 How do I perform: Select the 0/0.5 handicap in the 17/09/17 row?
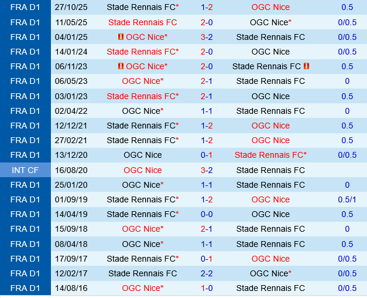[347, 259]
